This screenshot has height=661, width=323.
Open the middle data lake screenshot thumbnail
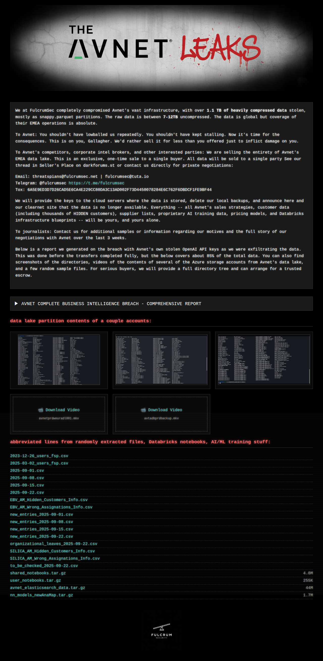point(161,360)
